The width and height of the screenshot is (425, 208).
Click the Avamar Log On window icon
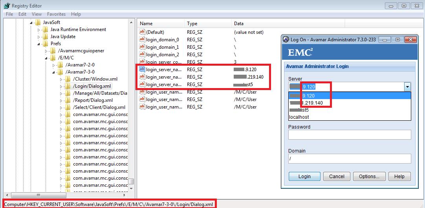click(x=286, y=40)
